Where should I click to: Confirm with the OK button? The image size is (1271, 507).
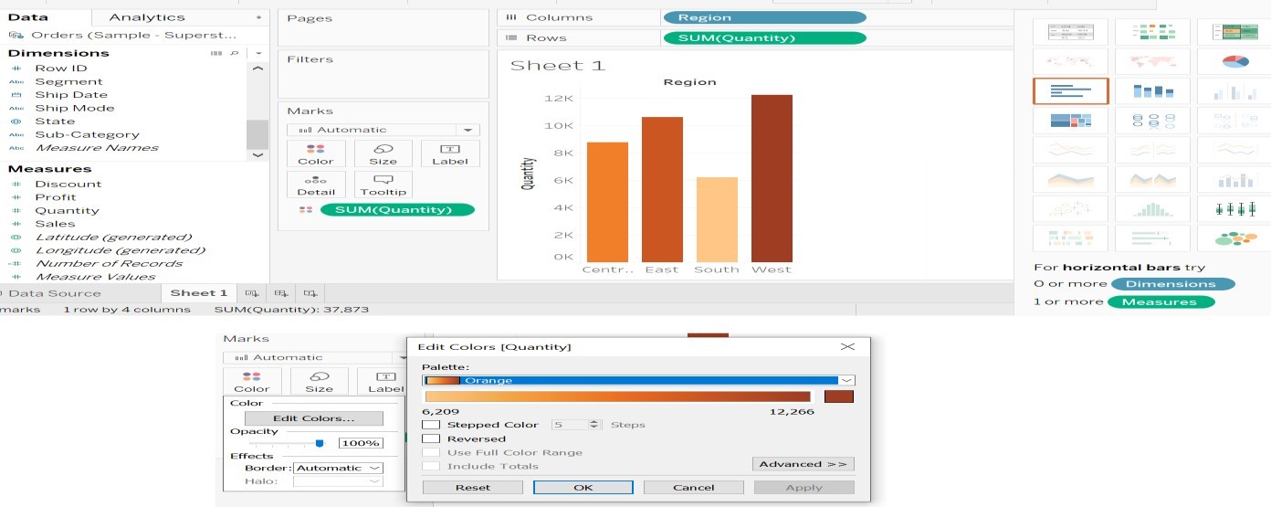583,488
